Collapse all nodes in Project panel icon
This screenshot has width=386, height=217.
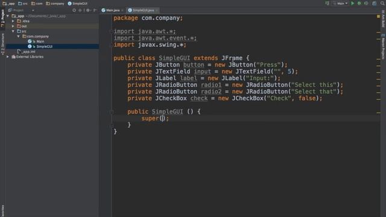click(80, 10)
